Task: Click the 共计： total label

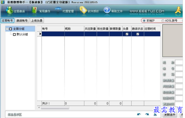Action: [46, 104]
